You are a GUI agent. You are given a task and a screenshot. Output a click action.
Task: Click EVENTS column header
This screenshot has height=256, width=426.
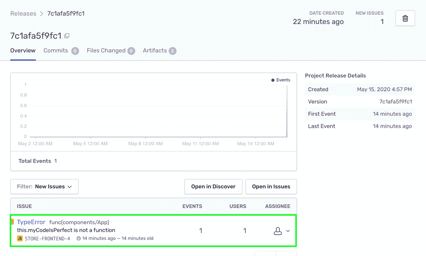click(192, 206)
